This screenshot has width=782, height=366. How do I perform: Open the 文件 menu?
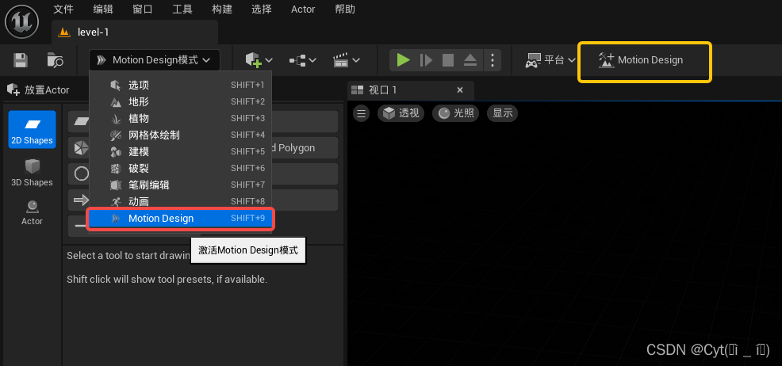coord(63,9)
